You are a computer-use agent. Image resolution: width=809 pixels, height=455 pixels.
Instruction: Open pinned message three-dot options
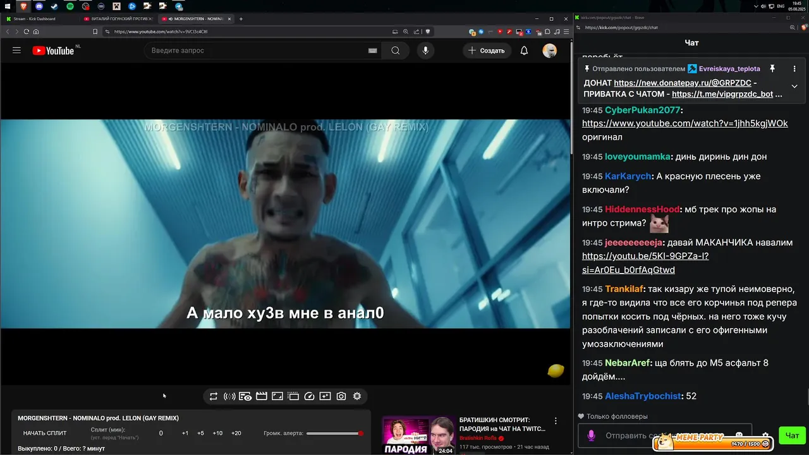coord(794,68)
